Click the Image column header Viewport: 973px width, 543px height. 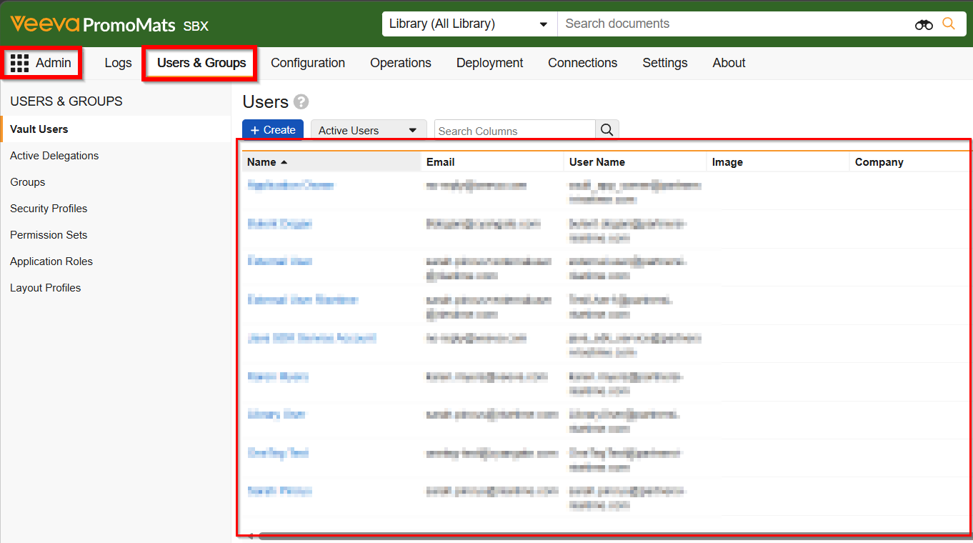point(778,162)
